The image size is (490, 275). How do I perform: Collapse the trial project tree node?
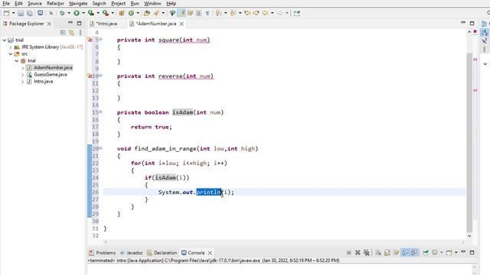(5, 40)
